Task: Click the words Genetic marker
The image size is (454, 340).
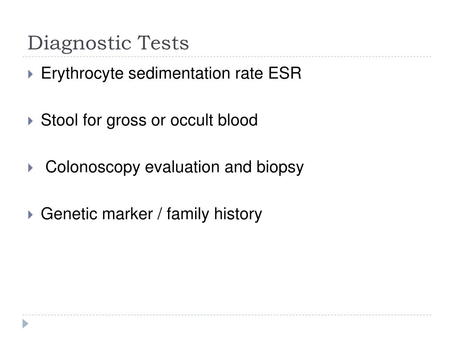Action: tap(97, 214)
